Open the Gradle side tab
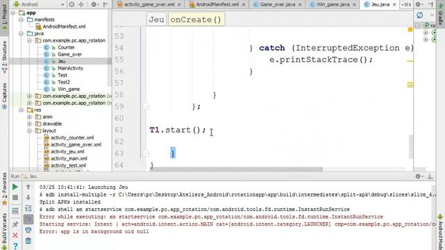Screen dimensions: 445x250 440,14
